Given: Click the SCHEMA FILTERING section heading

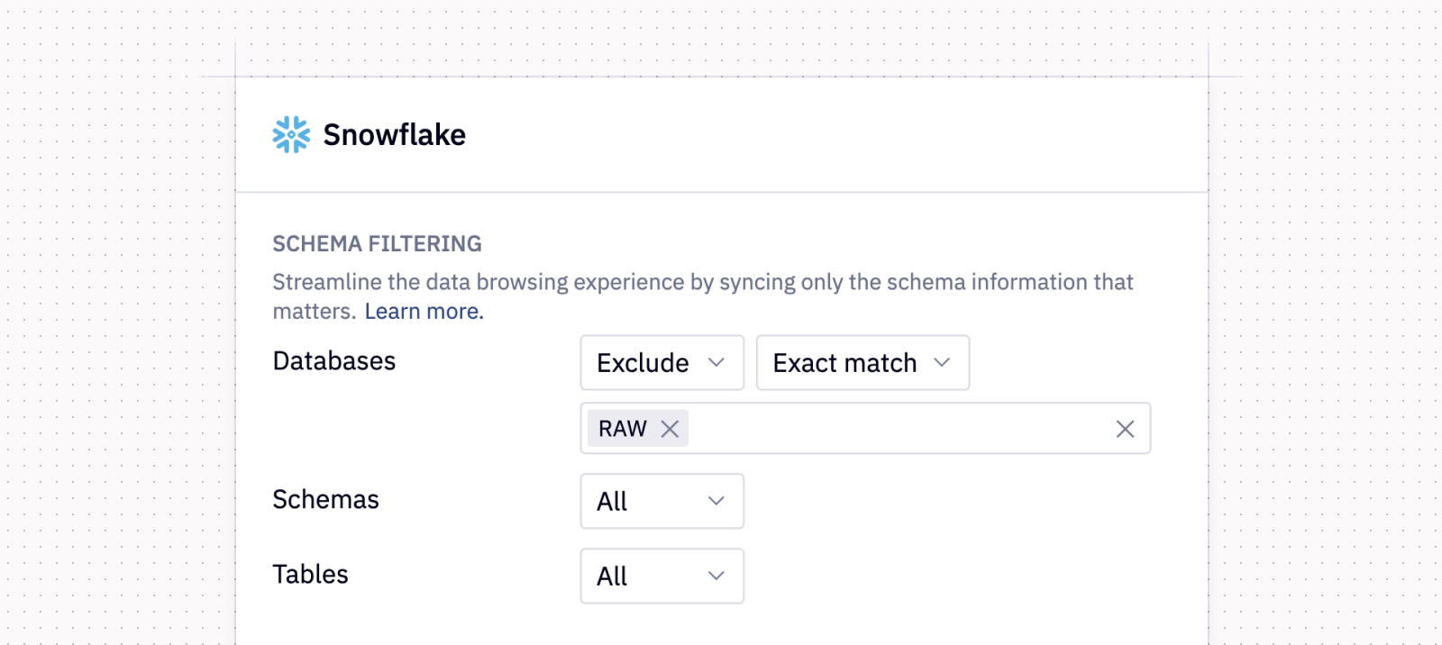Looking at the screenshot, I should pyautogui.click(x=377, y=244).
